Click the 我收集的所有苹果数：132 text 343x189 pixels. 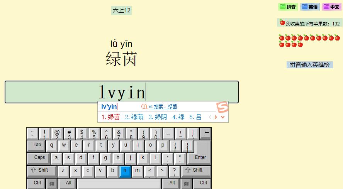coord(312,24)
